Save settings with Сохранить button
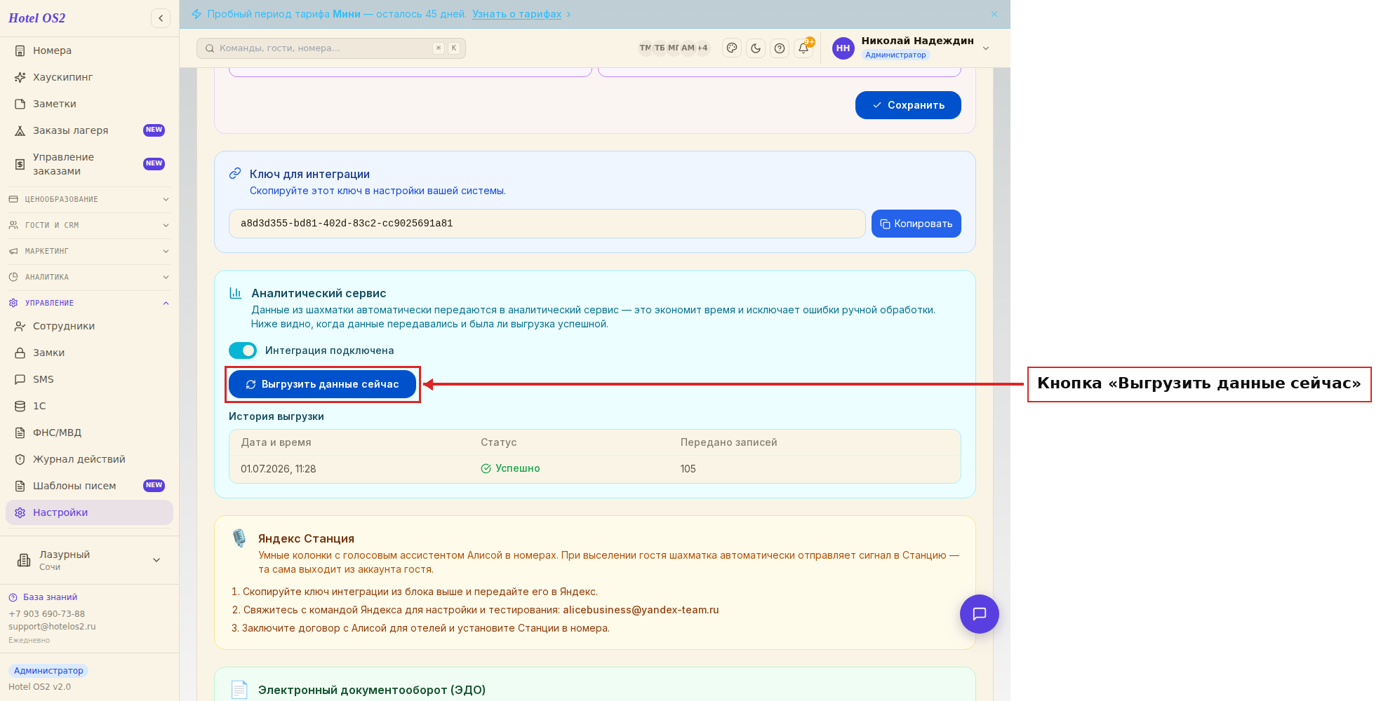The height and width of the screenshot is (701, 1388). pos(908,105)
